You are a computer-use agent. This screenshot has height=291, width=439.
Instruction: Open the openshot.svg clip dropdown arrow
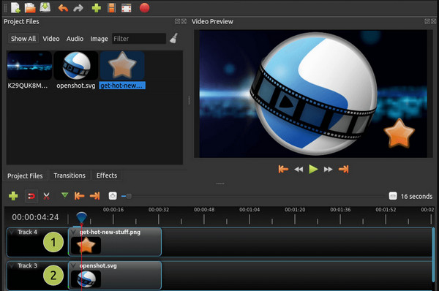(x=73, y=265)
